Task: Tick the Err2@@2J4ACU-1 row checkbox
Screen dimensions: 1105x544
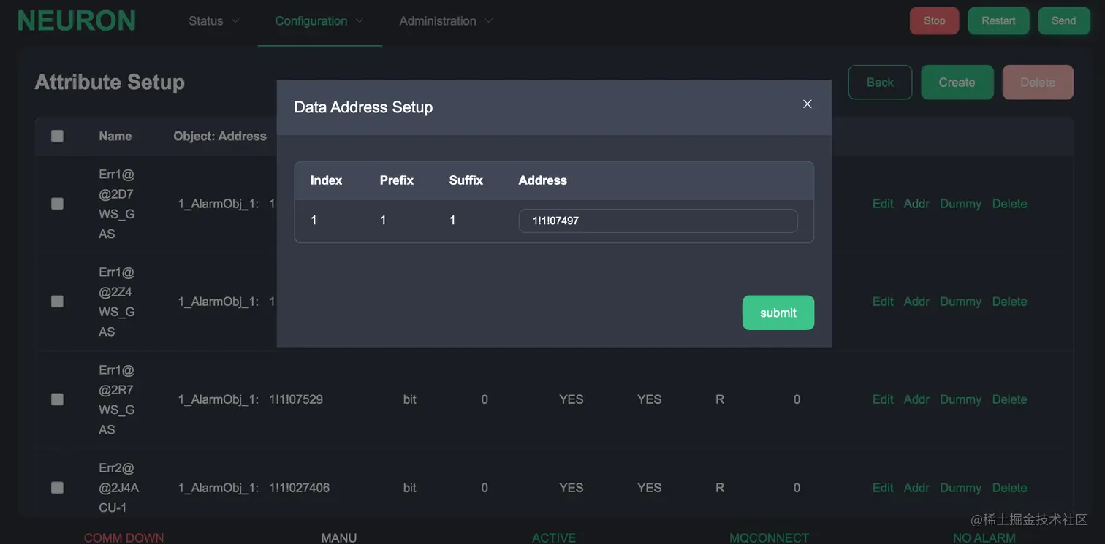Action: (57, 488)
